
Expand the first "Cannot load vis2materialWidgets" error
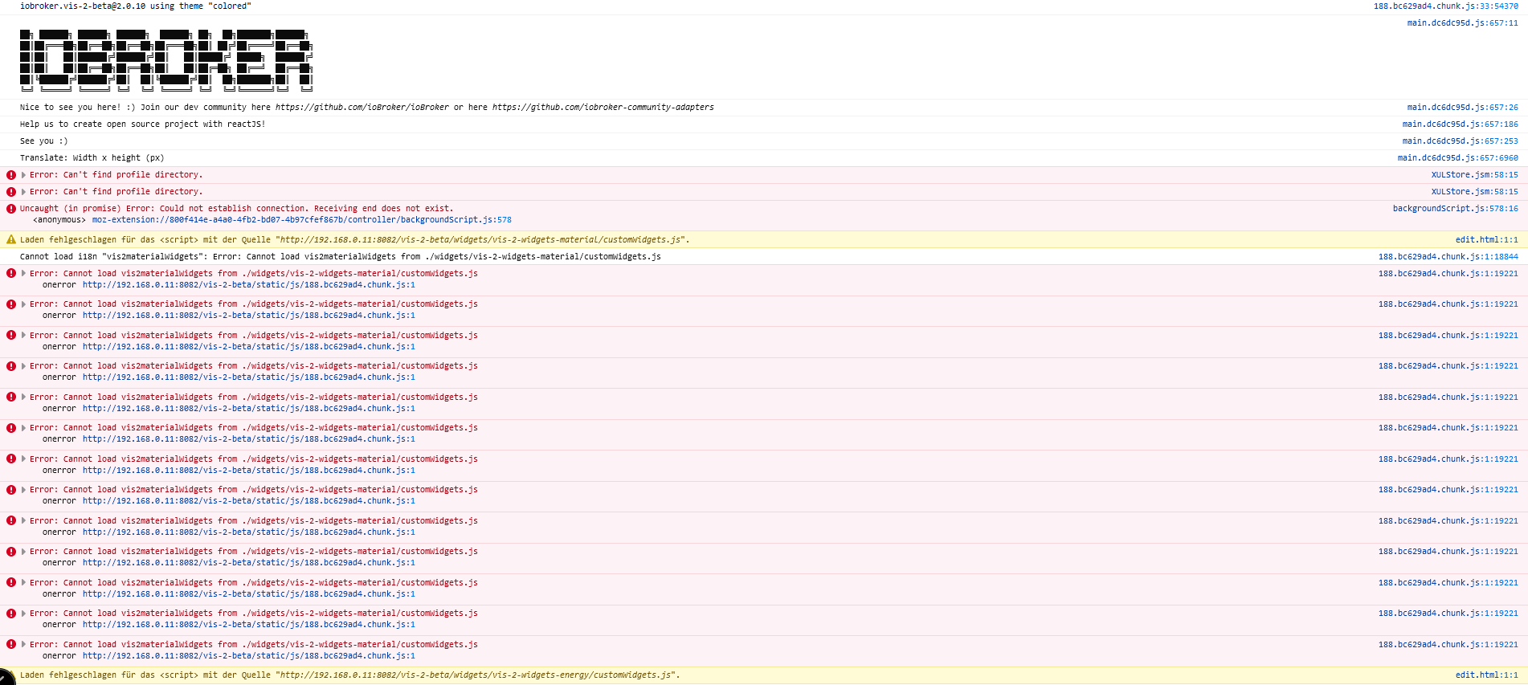[x=23, y=274]
